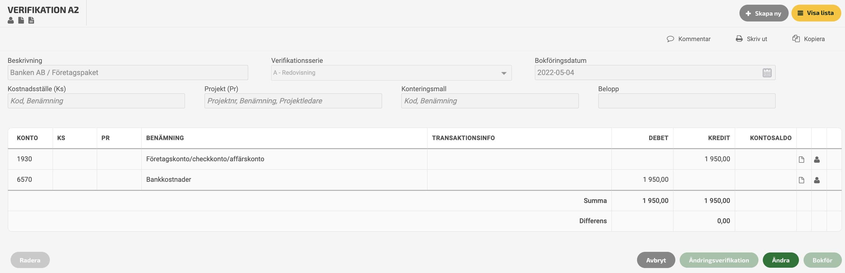Image resolution: width=845 pixels, height=273 pixels.
Task: Click the Differens value 0,00
Action: click(x=723, y=221)
